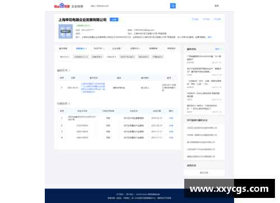Select the 行政处罚 4 filter chip
This screenshot has height=203, width=280.
pos(111,57)
